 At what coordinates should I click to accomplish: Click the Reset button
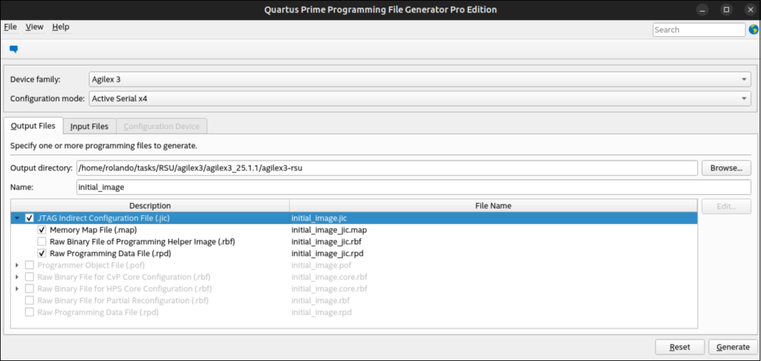pyautogui.click(x=680, y=347)
